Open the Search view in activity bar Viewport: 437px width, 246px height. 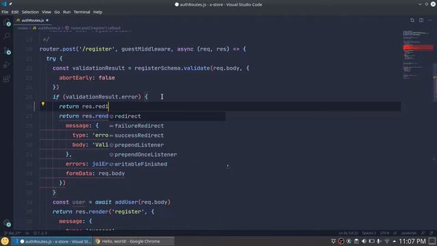click(x=7, y=36)
